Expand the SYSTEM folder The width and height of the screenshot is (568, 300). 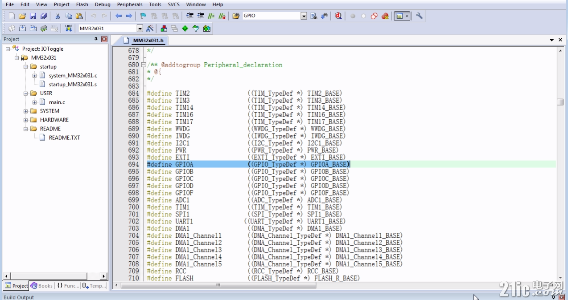point(25,111)
